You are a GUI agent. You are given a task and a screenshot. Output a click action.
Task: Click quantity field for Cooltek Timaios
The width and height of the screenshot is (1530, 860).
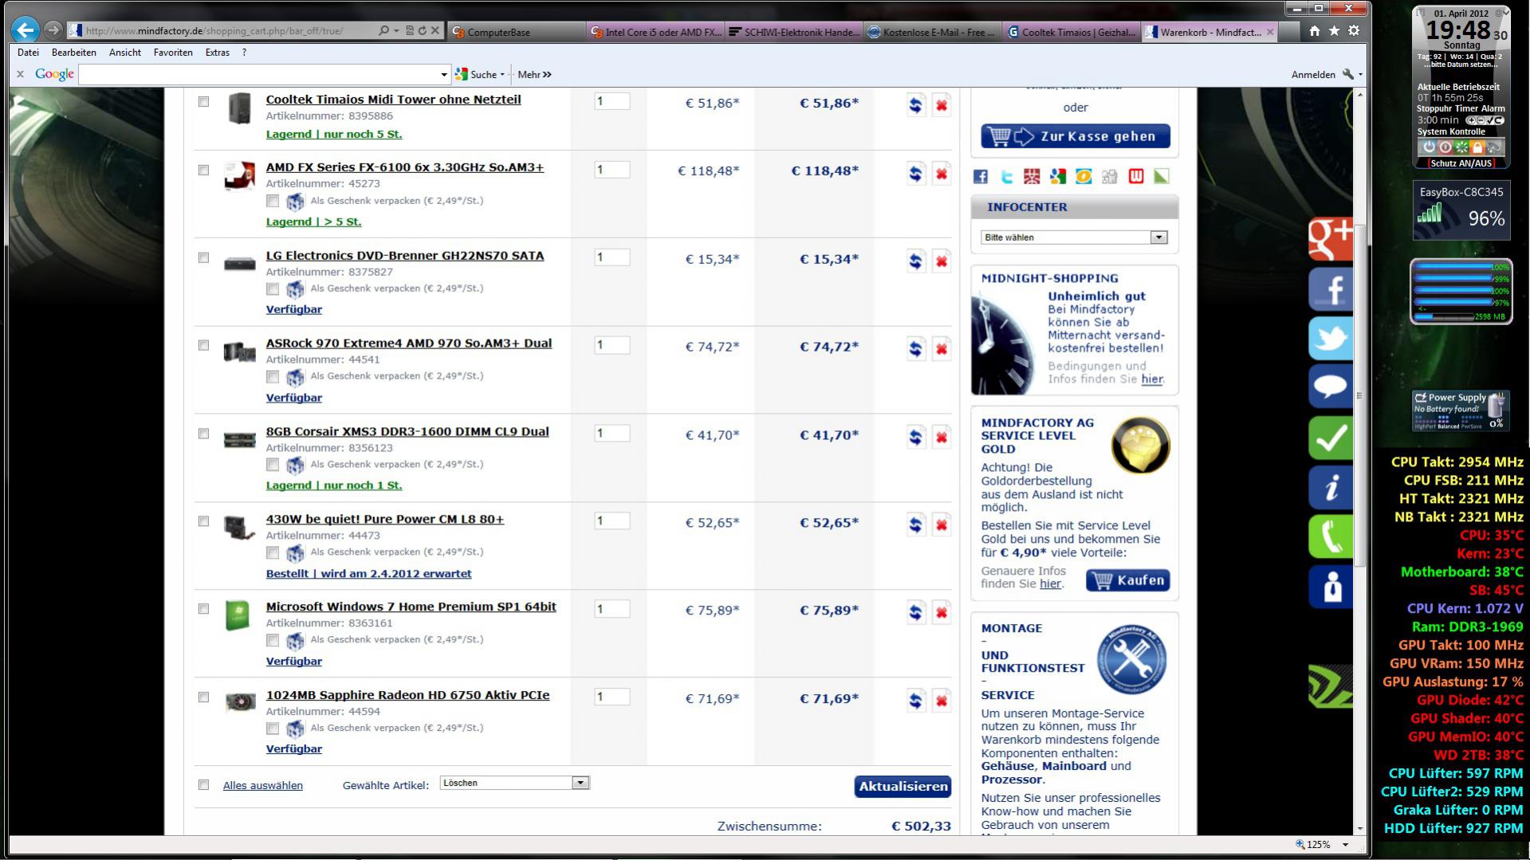coord(612,102)
